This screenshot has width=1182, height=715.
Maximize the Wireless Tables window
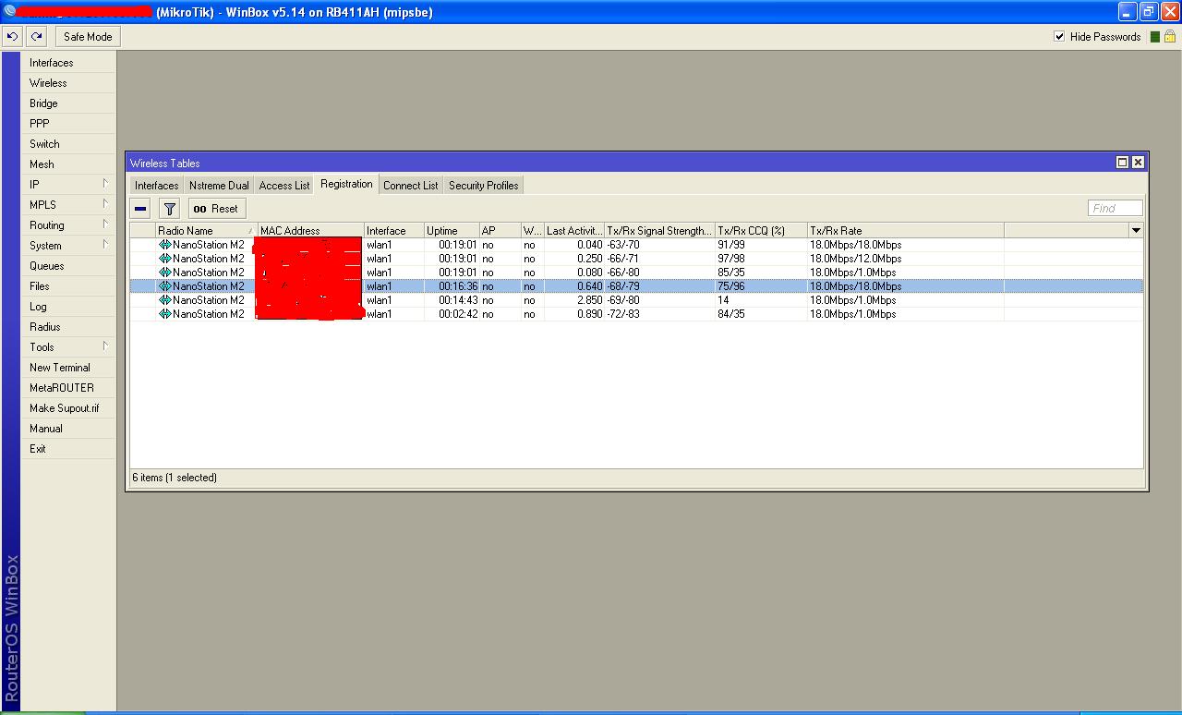tap(1123, 163)
